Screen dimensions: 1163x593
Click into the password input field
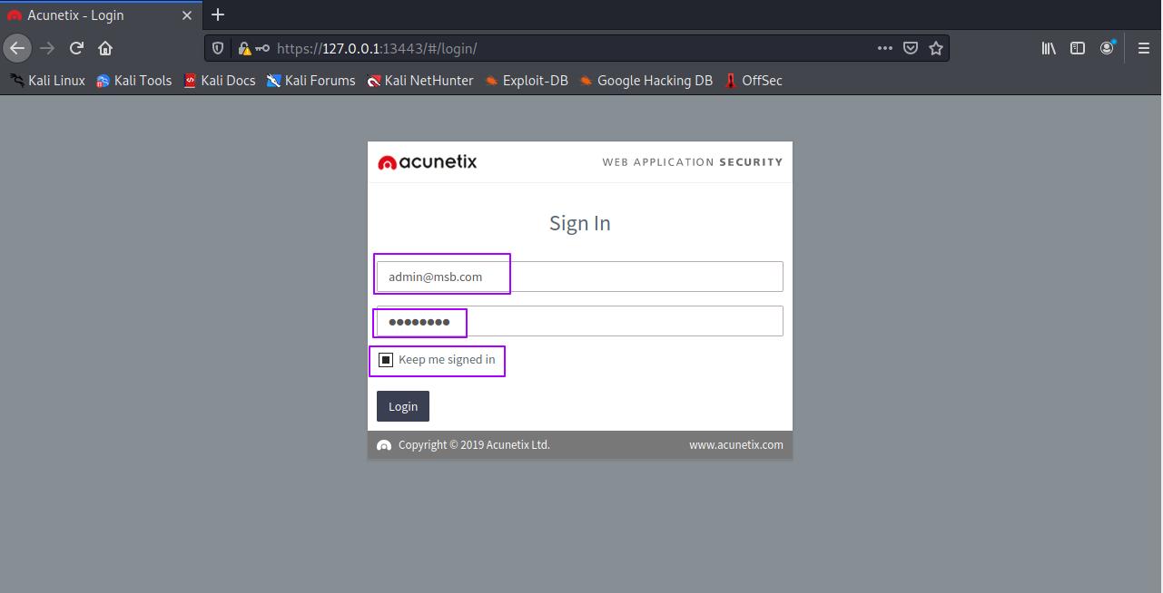coord(579,321)
